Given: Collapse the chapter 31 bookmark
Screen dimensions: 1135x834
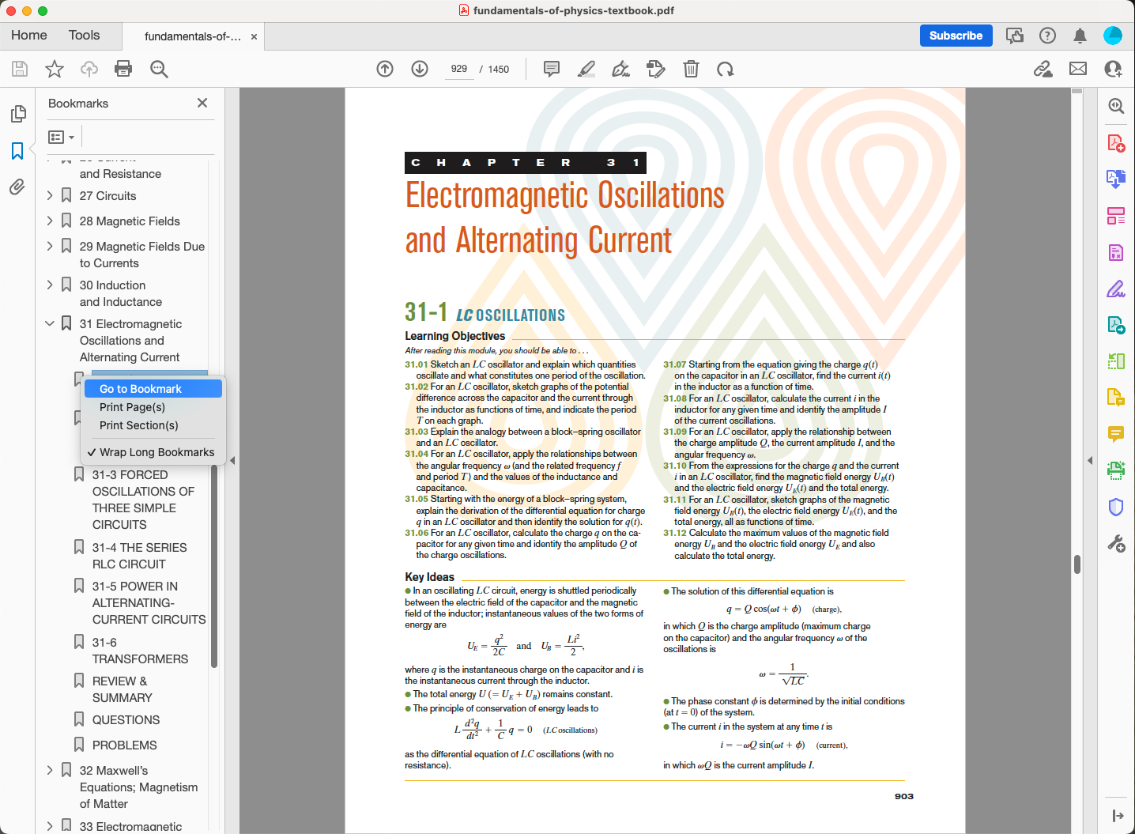Looking at the screenshot, I should 49,323.
